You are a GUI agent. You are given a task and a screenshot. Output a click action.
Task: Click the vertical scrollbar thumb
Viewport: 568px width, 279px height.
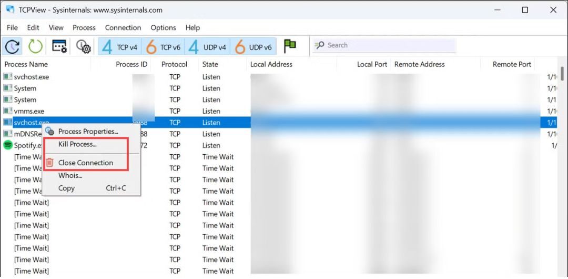point(562,74)
